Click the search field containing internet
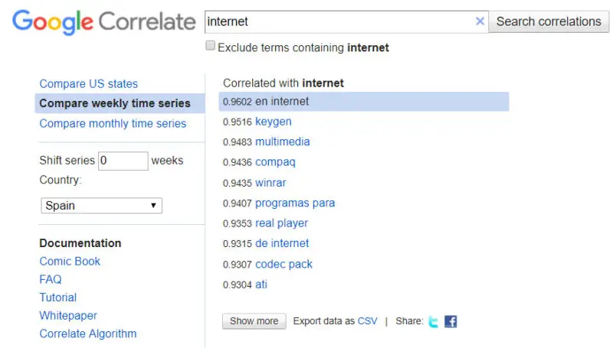Screen dimensions: 613x348 point(340,21)
